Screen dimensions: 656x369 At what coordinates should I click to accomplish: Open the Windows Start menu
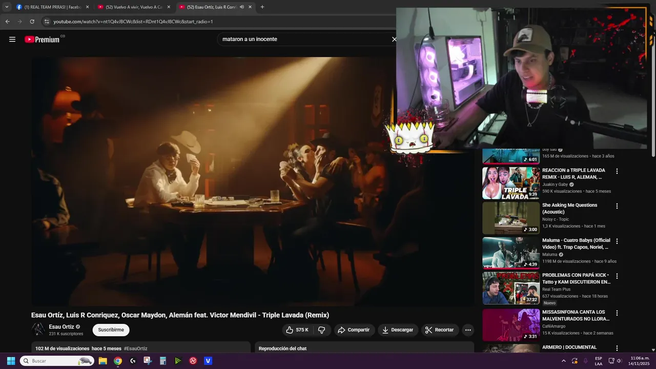pos(11,361)
